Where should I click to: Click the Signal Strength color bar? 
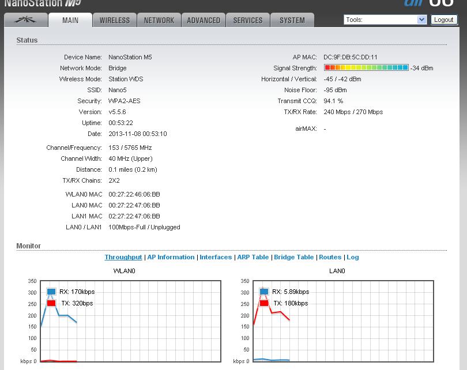pyautogui.click(x=366, y=67)
